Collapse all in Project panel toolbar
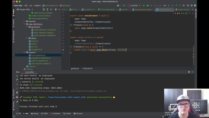 51,10
